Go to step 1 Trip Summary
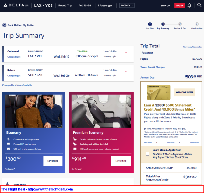Viewport: 204px width, 193px height. tap(163, 24)
